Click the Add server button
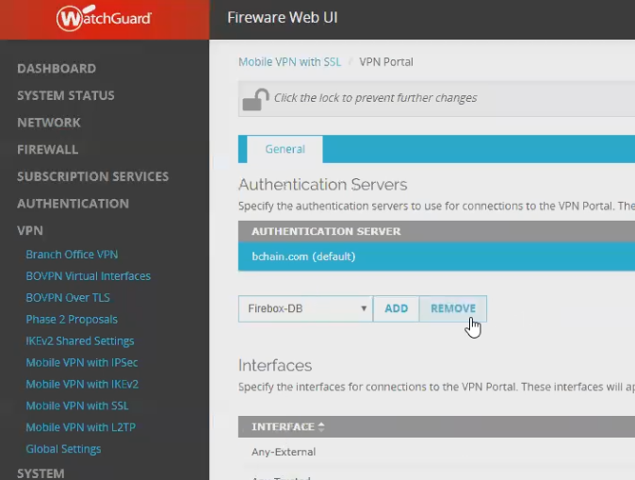The width and height of the screenshot is (635, 480). point(396,308)
